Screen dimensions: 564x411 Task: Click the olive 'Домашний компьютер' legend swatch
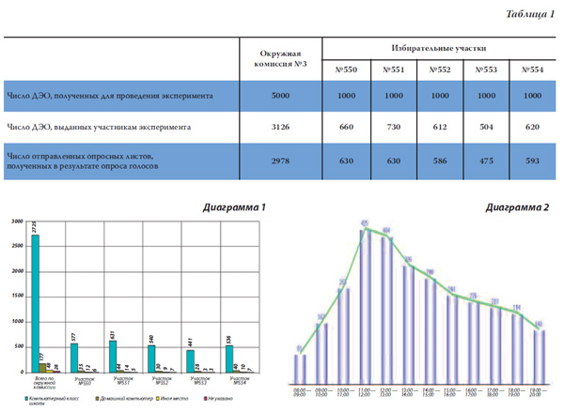(x=97, y=397)
